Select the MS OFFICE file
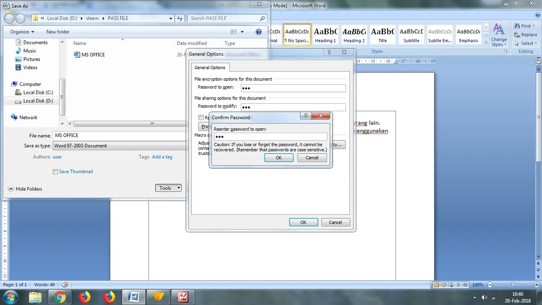Screen dimensions: 542x305 (x=93, y=55)
